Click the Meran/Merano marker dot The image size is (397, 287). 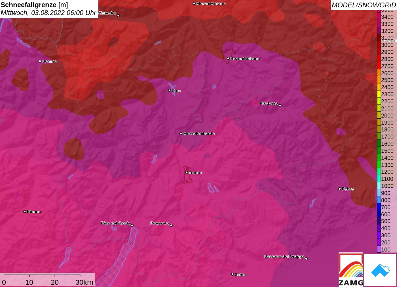pyautogui.click(x=194, y=3)
